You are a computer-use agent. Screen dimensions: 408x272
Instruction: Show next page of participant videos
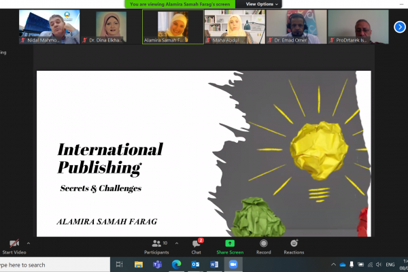[400, 27]
